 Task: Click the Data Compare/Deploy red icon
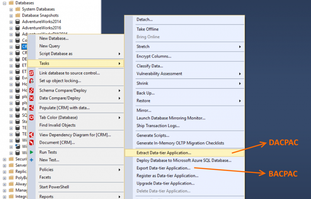point(32,98)
